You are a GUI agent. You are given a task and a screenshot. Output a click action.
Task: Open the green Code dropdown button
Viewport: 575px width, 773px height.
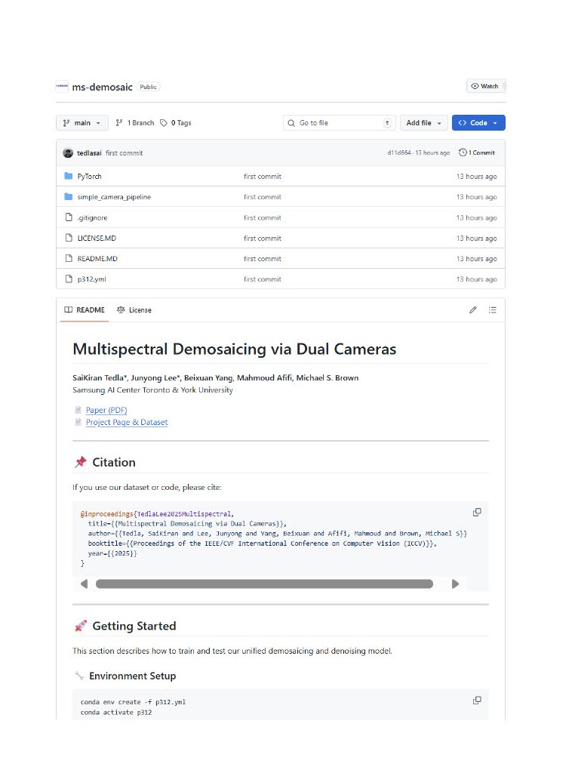tap(478, 123)
